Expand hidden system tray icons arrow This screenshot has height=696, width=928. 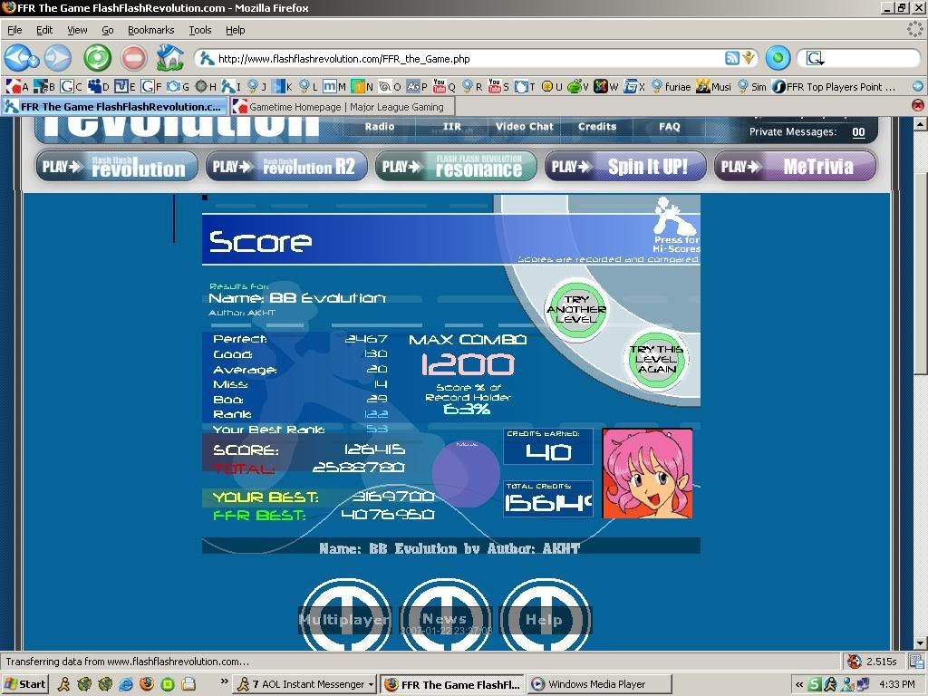click(799, 685)
